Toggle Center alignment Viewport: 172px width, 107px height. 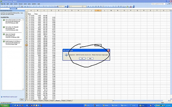[99, 7]
